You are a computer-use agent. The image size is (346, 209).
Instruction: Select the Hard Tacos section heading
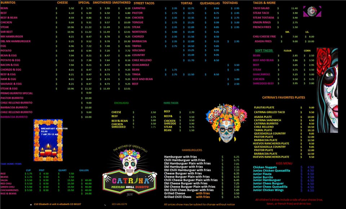[x=171, y=103]
